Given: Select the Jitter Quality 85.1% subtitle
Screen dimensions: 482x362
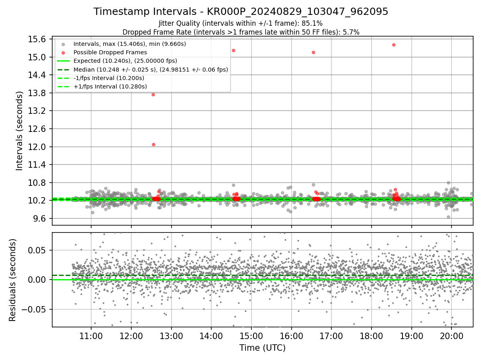Looking at the screenshot, I should (x=241, y=23).
